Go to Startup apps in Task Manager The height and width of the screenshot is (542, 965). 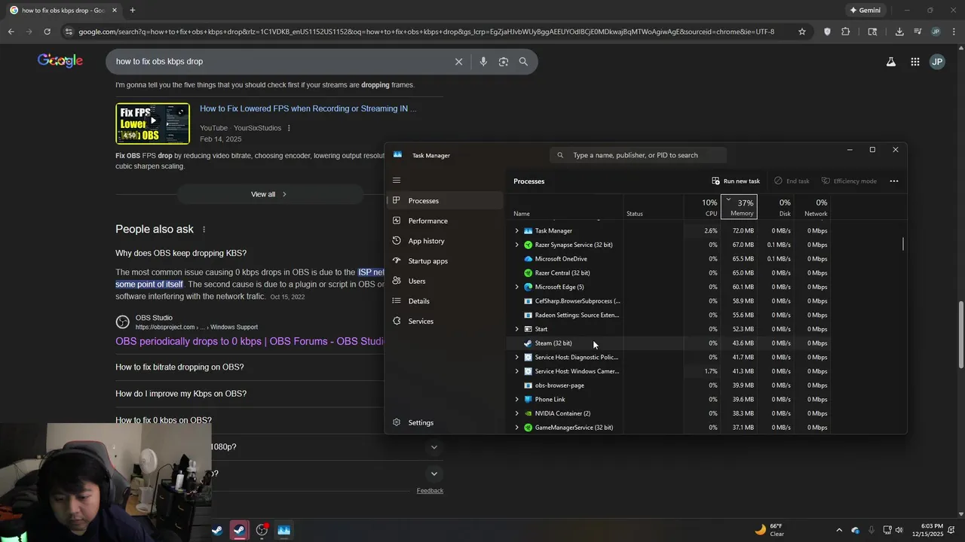(445, 261)
